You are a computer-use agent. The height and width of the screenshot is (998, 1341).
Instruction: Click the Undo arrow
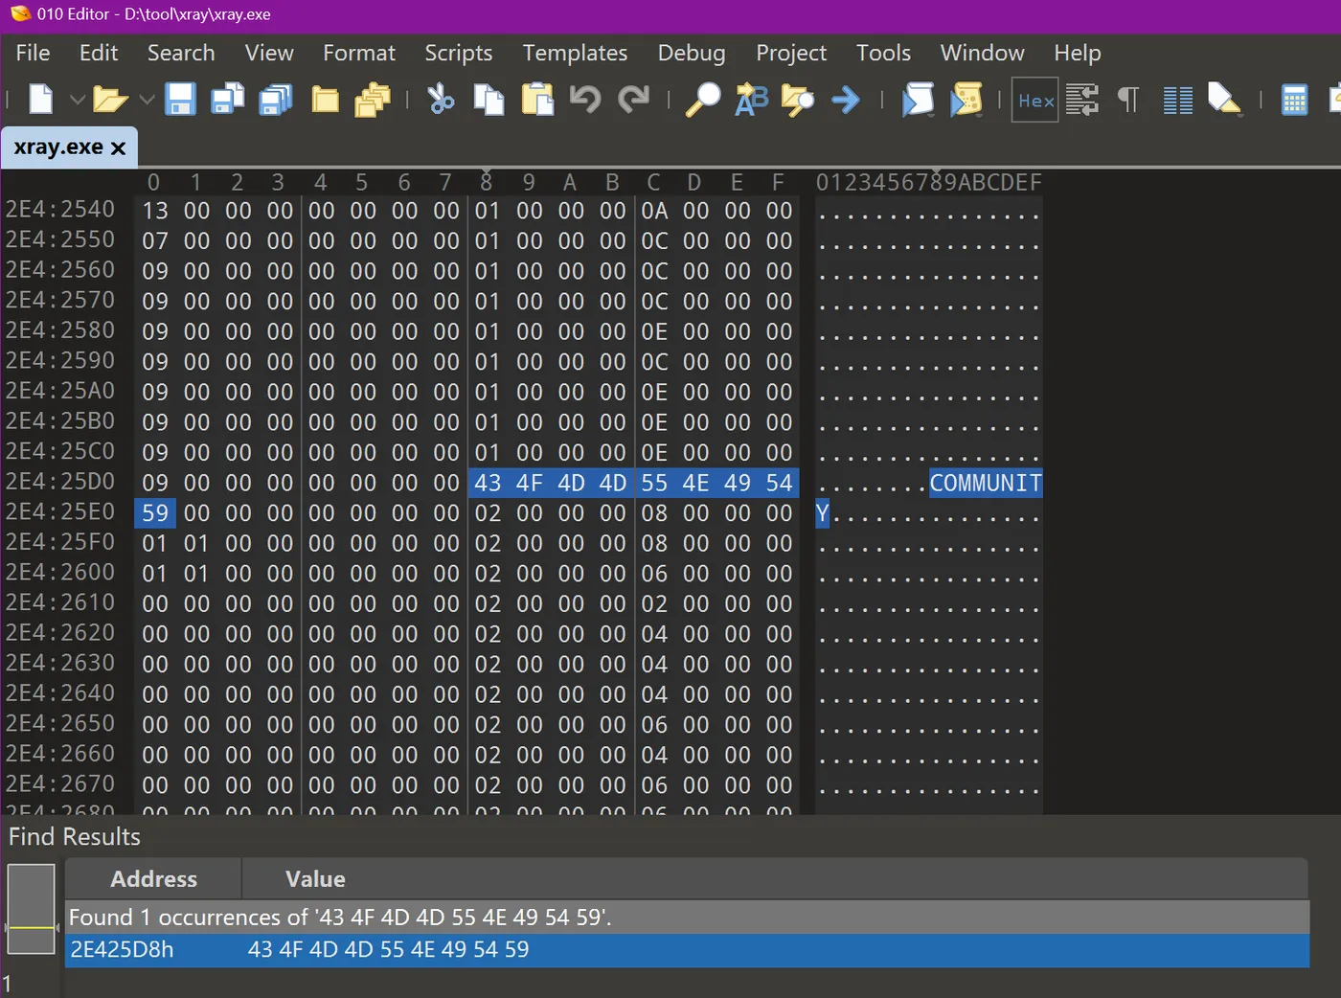tap(585, 99)
